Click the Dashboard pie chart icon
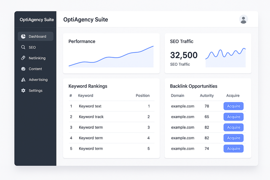This screenshot has width=270, height=180. (23, 36)
